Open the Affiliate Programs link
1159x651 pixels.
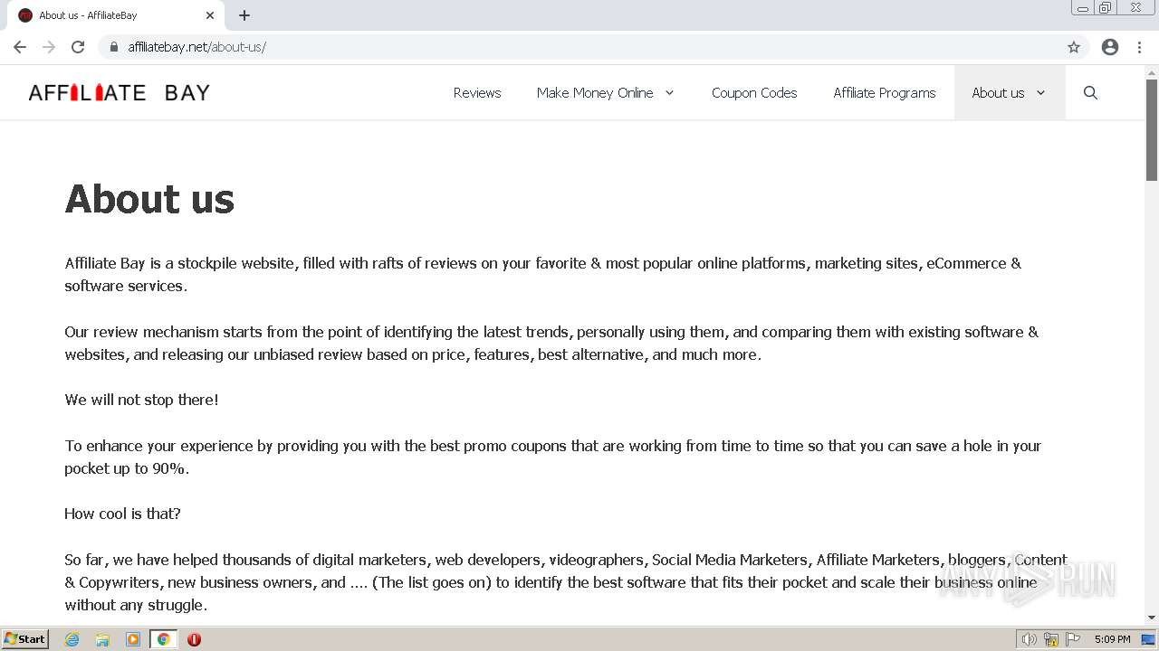[885, 92]
